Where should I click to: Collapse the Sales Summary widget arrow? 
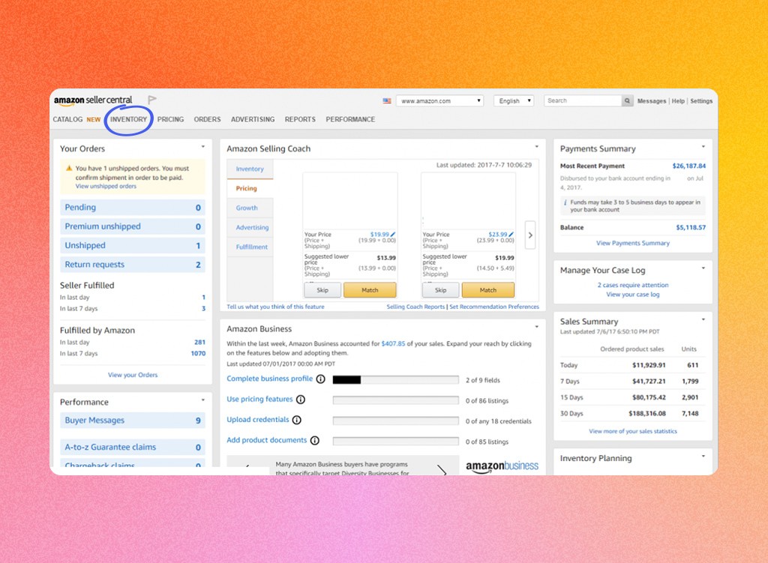(x=703, y=319)
